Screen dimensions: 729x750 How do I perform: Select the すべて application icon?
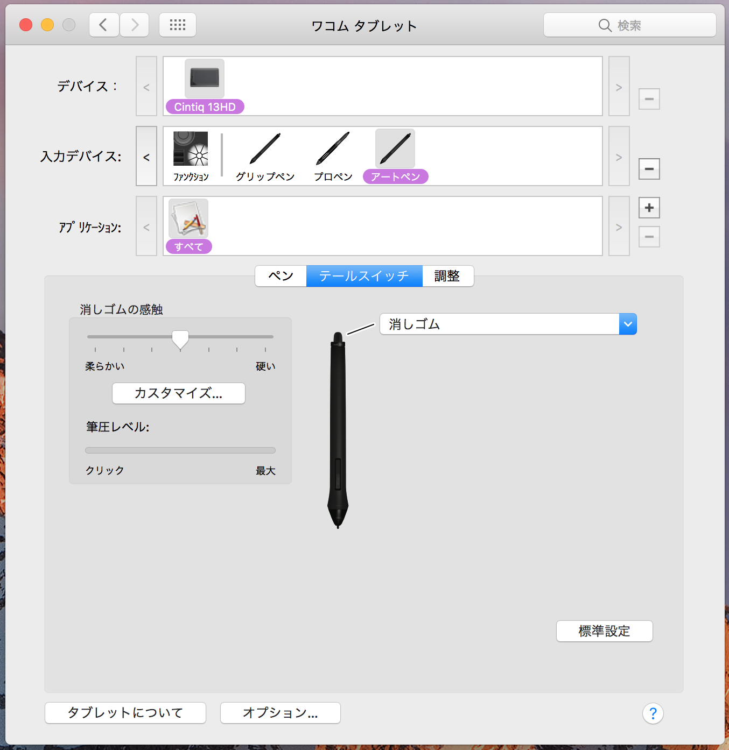click(x=188, y=218)
